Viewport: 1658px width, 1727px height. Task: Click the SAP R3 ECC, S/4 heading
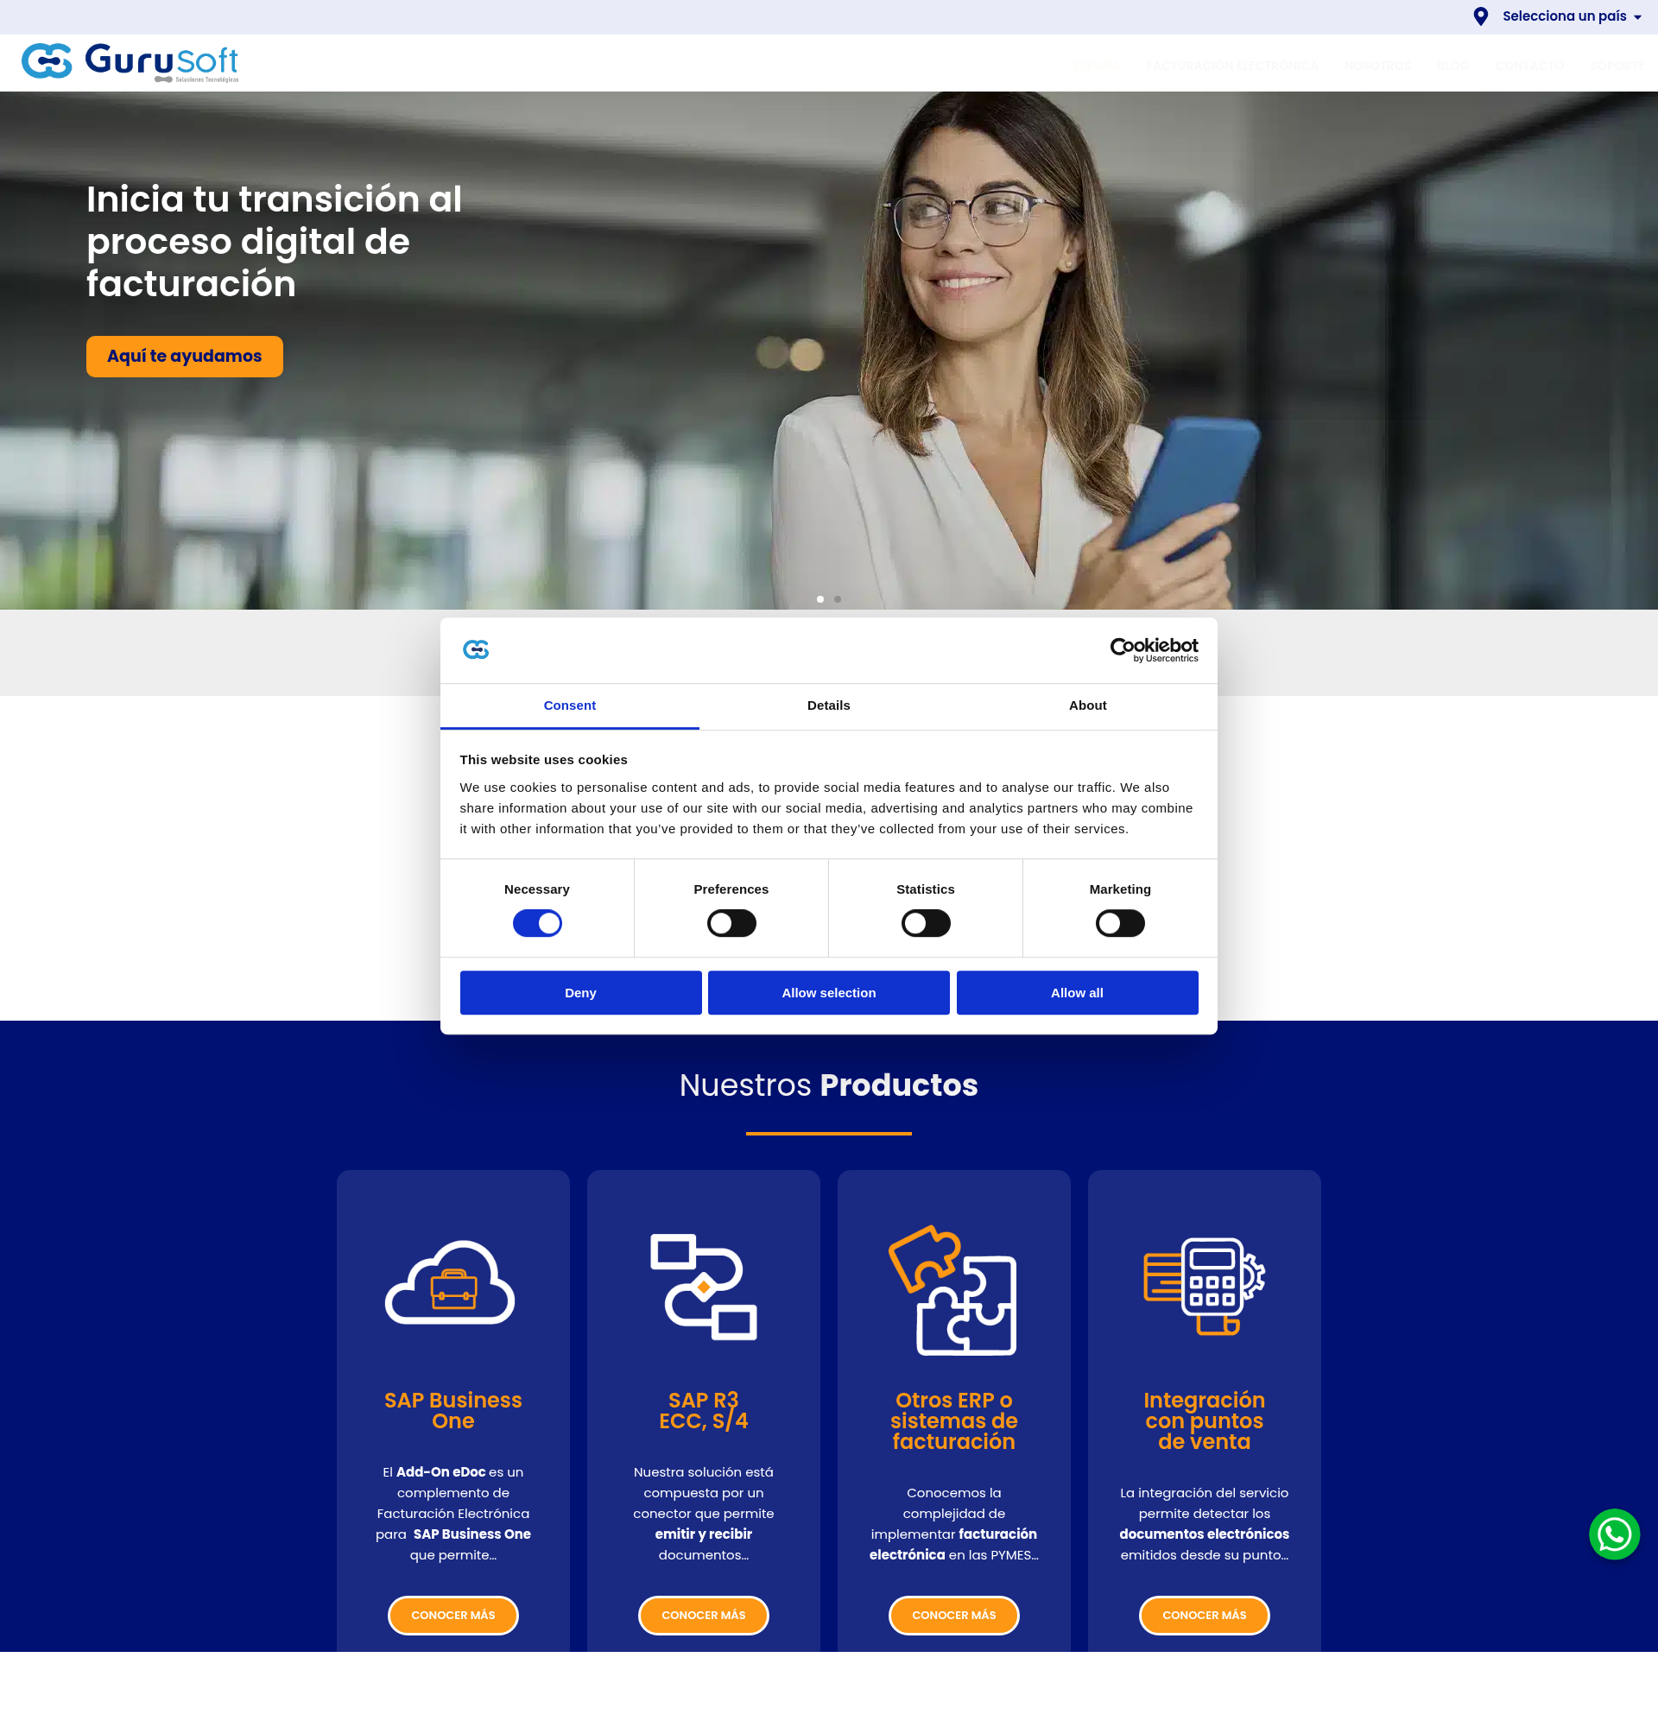pos(704,1411)
